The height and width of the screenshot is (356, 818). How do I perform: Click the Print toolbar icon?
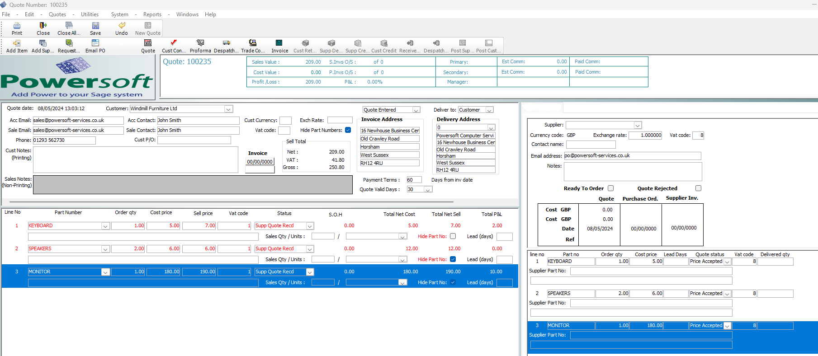click(17, 28)
